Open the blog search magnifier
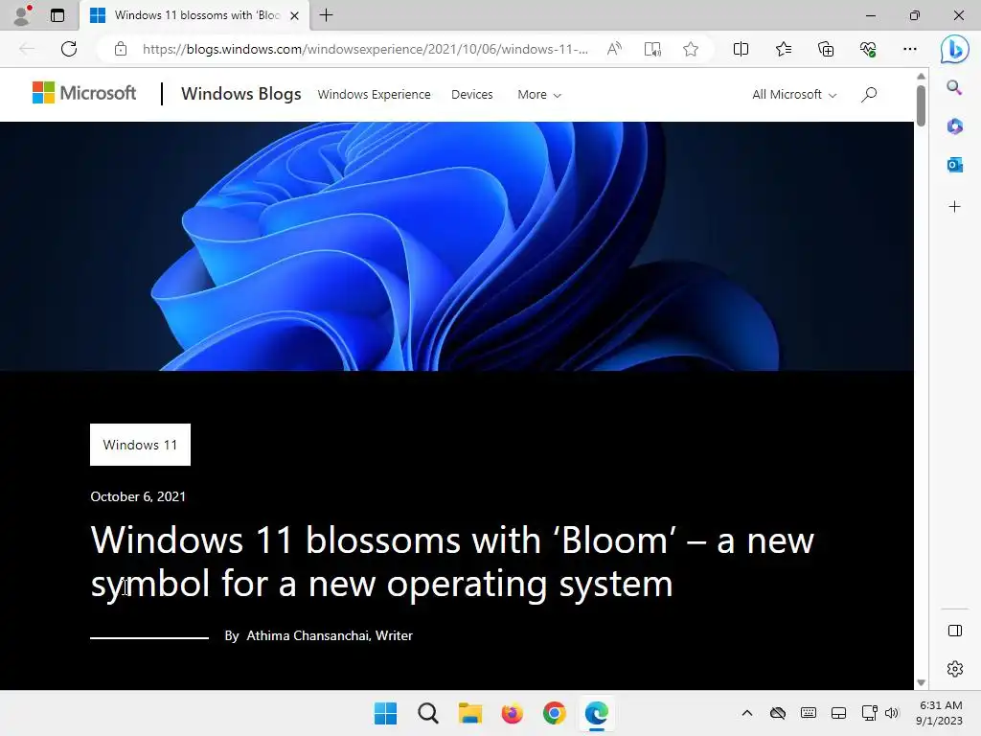Viewport: 981px width, 736px height. coord(868,95)
